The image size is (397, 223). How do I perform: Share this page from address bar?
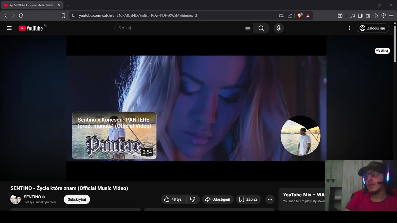click(290, 15)
